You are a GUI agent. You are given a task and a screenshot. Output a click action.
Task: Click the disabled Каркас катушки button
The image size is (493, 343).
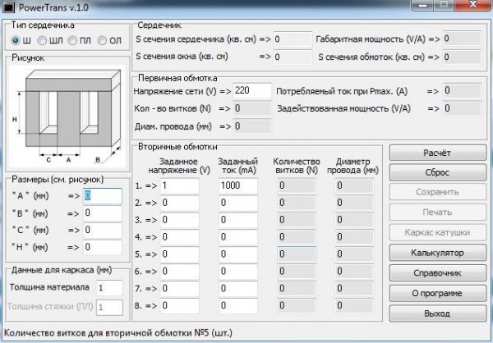[x=438, y=232]
